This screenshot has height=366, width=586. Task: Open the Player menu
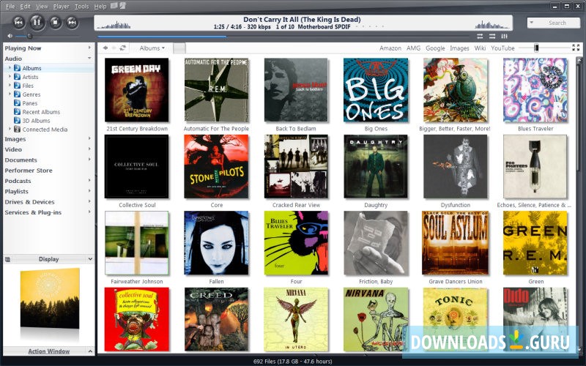[x=62, y=7]
